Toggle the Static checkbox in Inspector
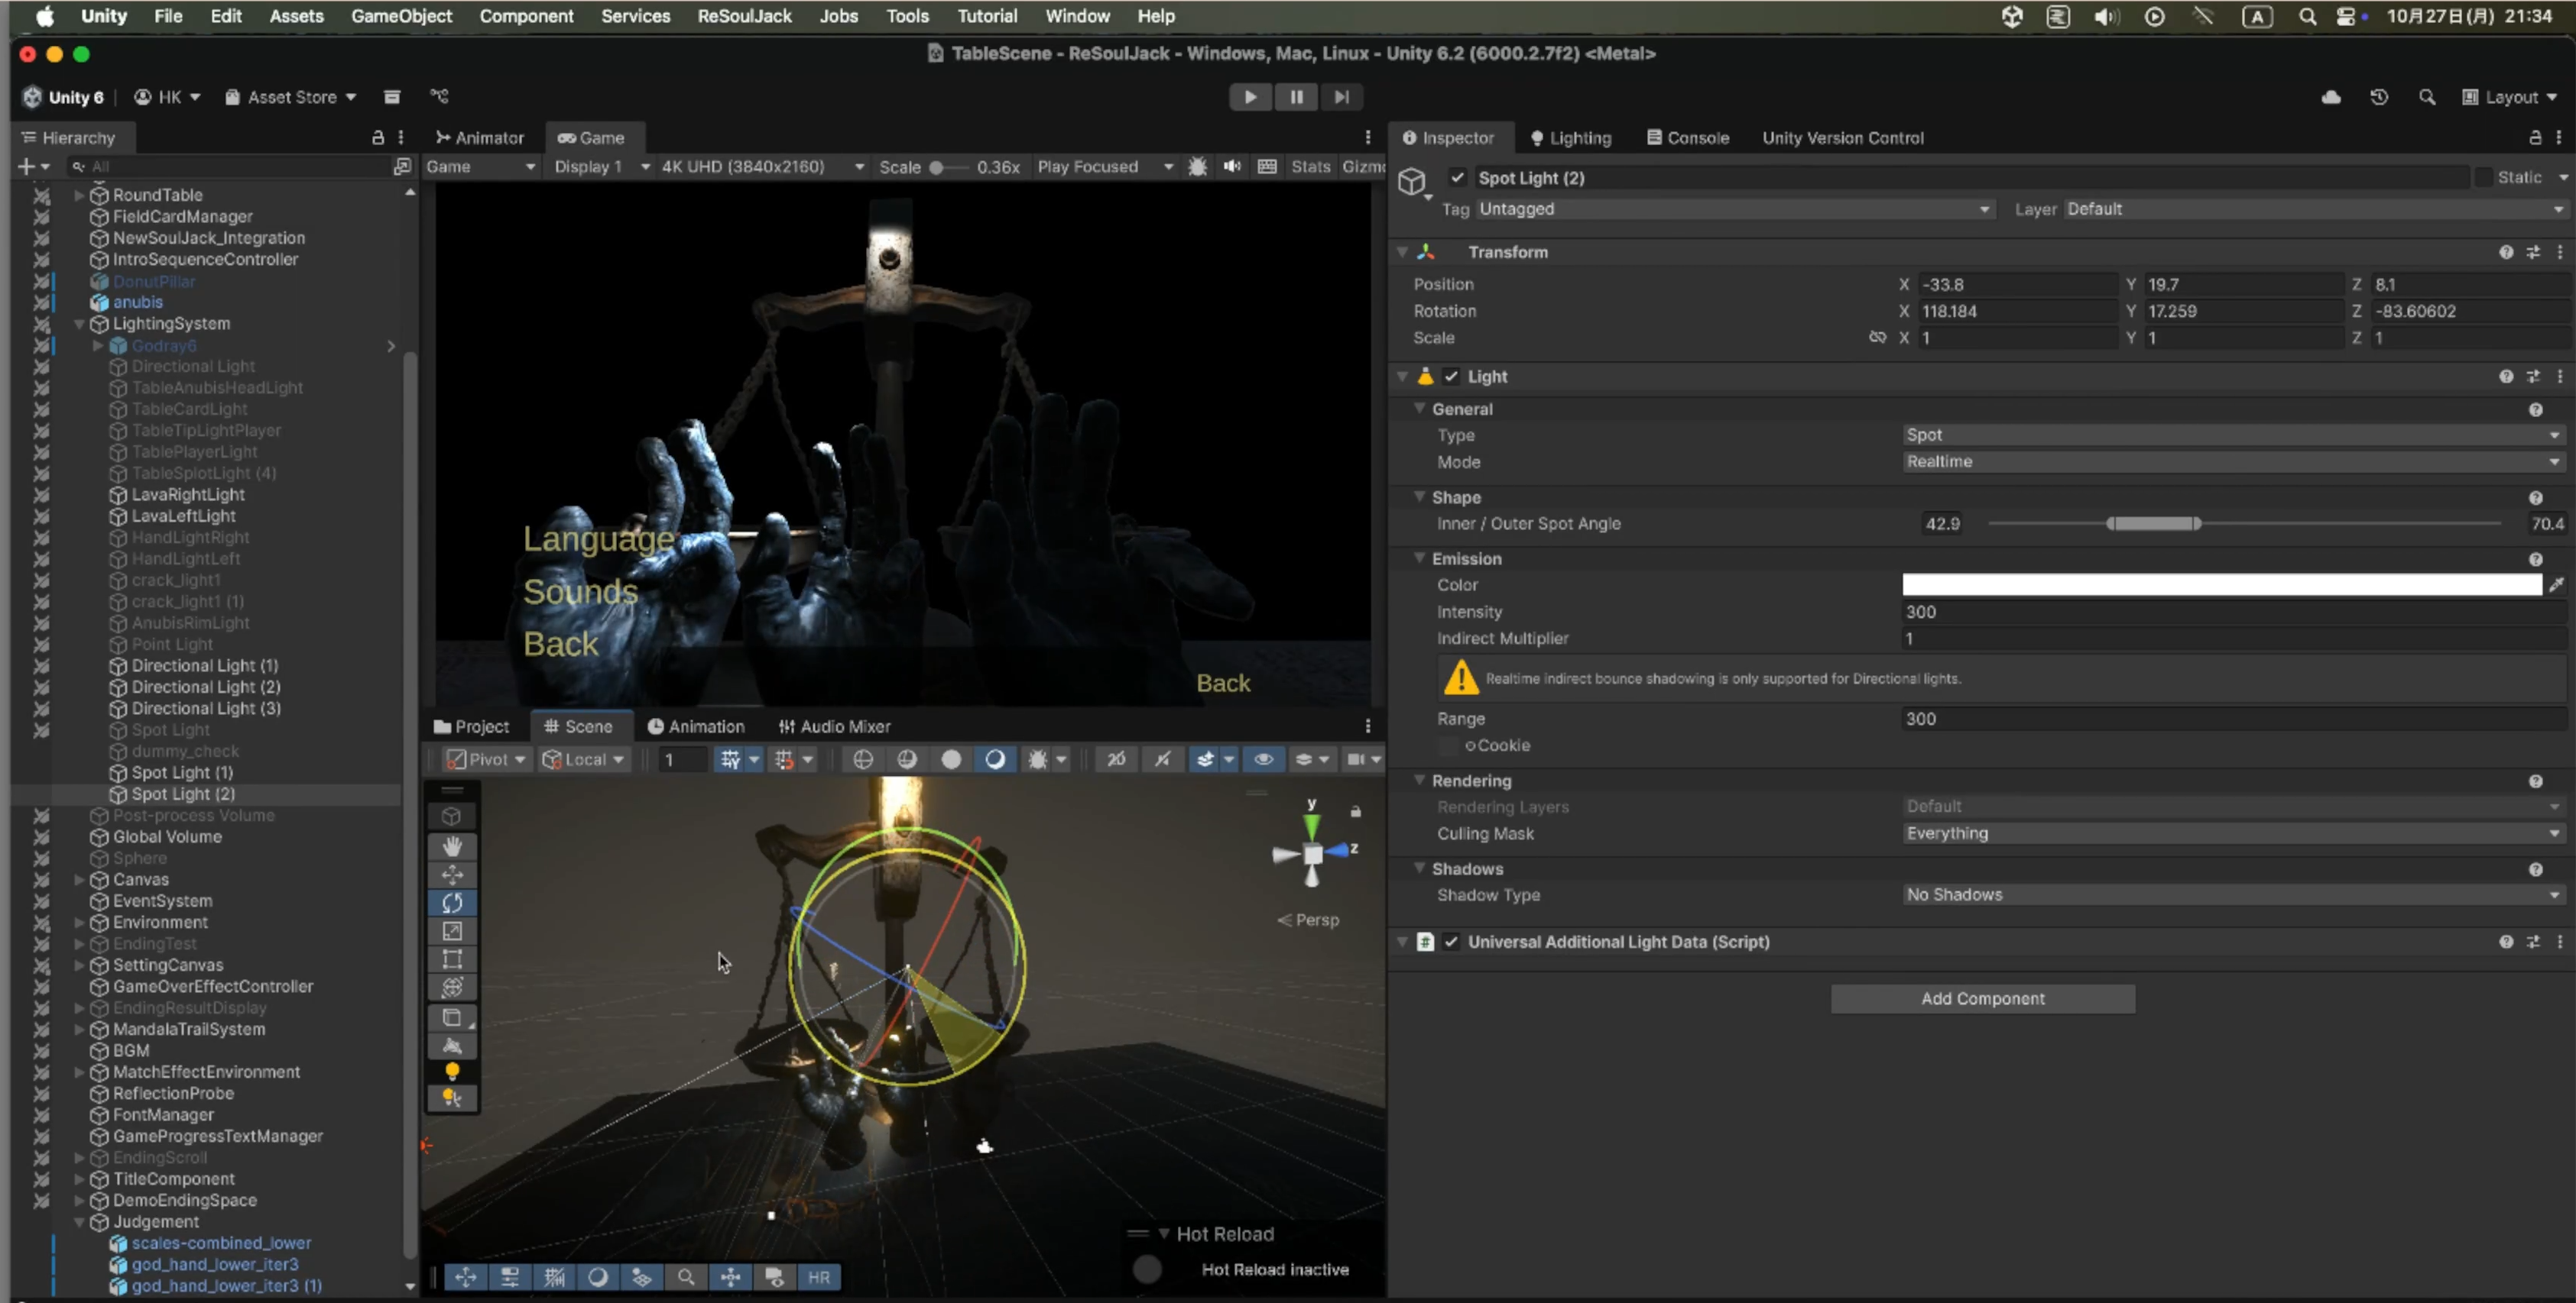Viewport: 2576px width, 1303px height. [x=2484, y=178]
